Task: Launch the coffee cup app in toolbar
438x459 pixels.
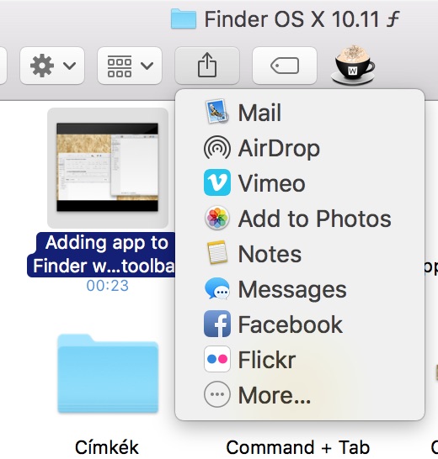Action: (x=353, y=65)
